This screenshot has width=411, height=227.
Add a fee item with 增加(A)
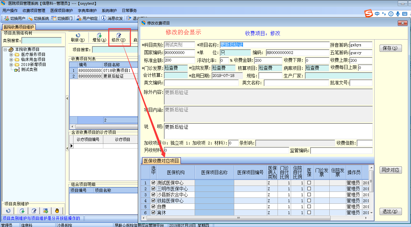pos(99,38)
